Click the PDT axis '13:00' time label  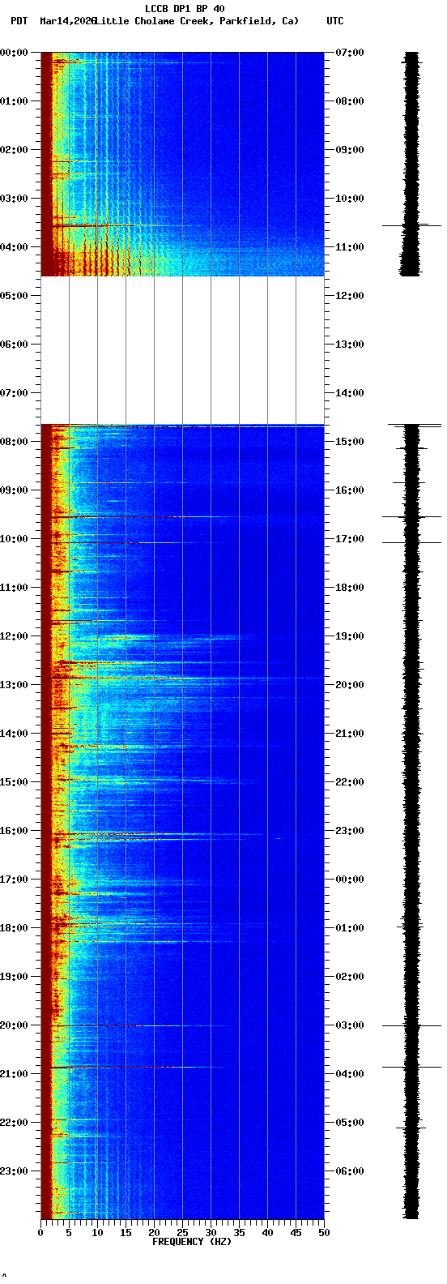click(14, 685)
